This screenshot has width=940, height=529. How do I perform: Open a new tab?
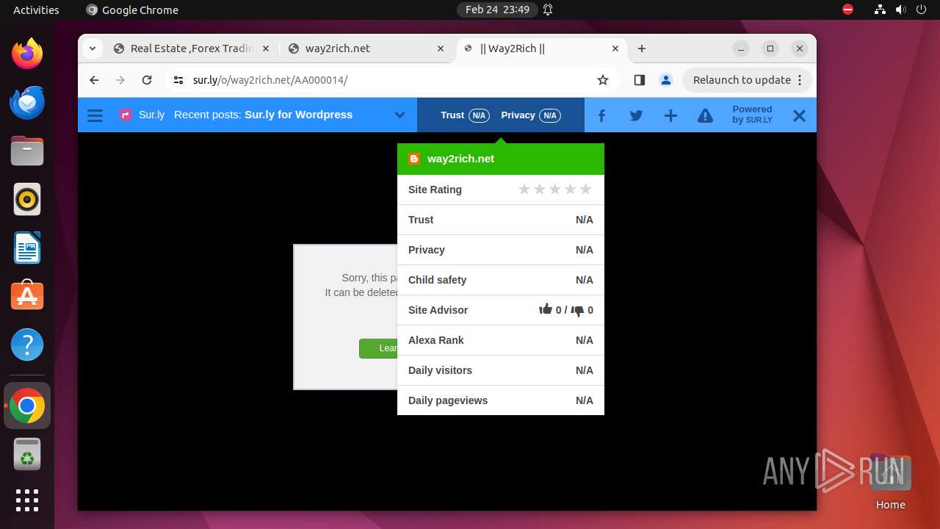[642, 48]
